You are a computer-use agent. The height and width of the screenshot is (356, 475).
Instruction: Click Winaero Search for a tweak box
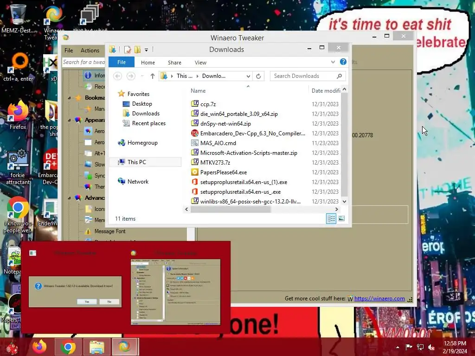pos(83,62)
